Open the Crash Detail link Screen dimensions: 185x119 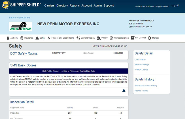[140, 60]
